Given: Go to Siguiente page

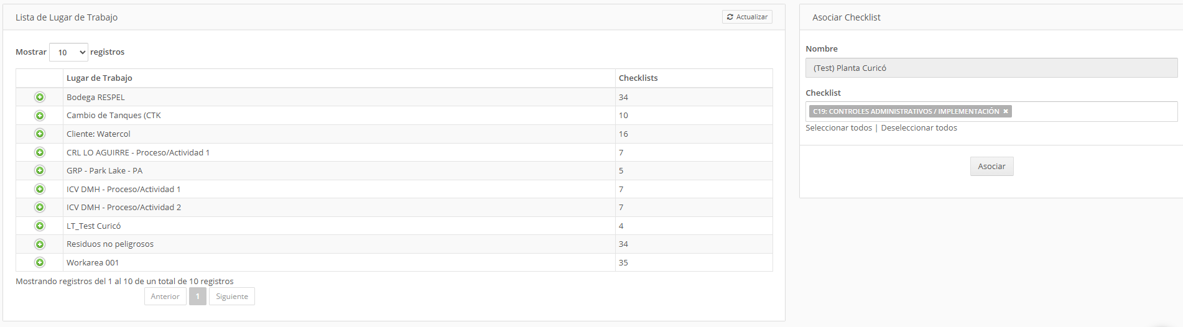Looking at the screenshot, I should click(x=232, y=297).
